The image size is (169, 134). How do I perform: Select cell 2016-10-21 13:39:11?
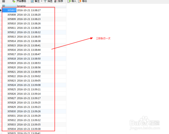(41, 89)
